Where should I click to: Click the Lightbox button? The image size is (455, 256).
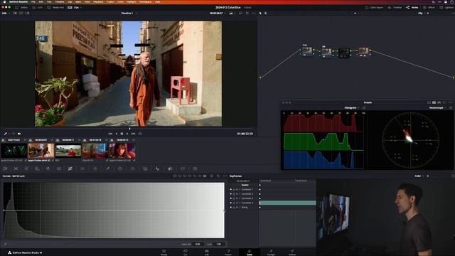[446, 7]
